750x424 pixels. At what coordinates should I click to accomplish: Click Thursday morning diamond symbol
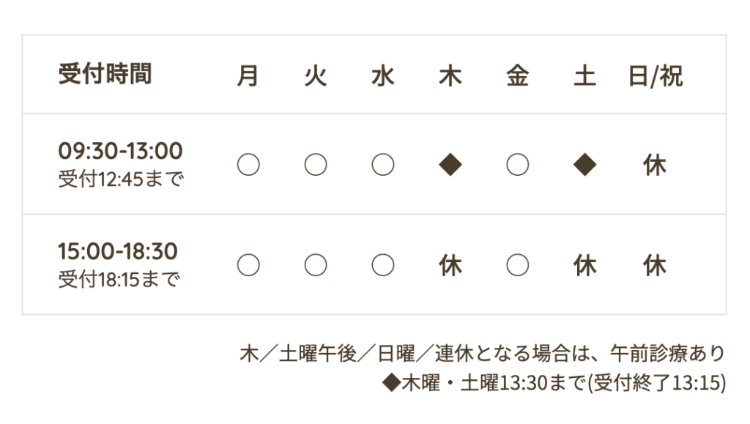tap(450, 165)
